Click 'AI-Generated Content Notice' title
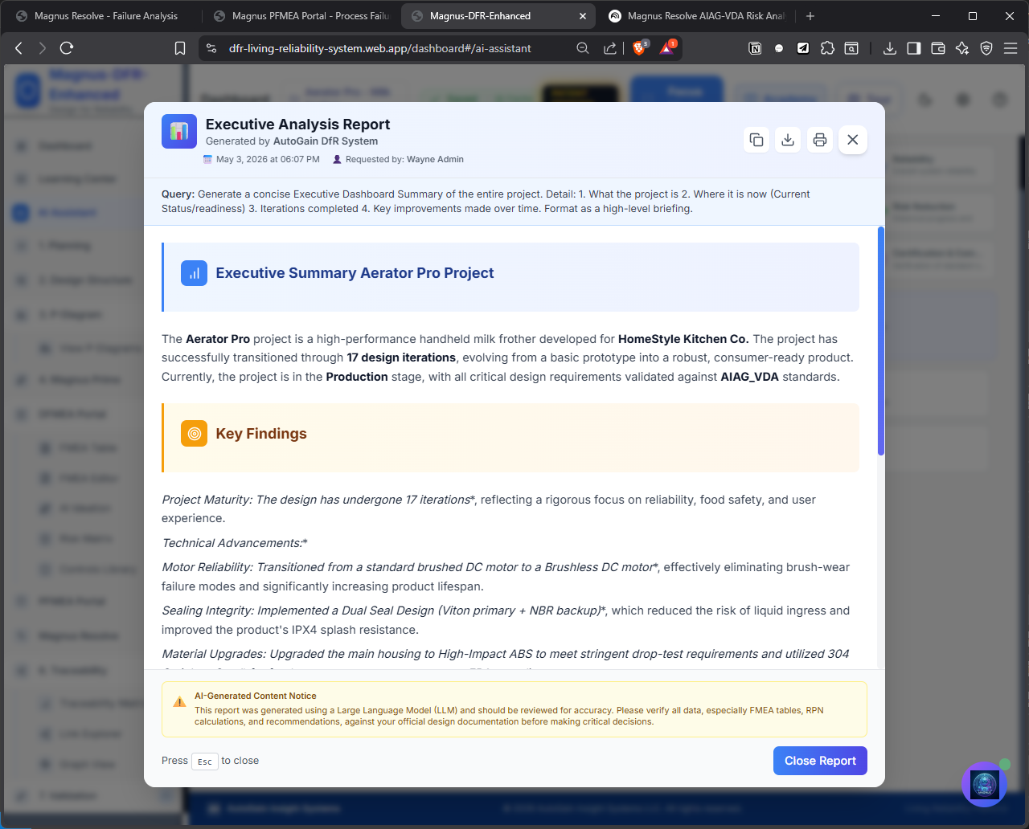Screen dimensions: 1029x829 tap(256, 696)
